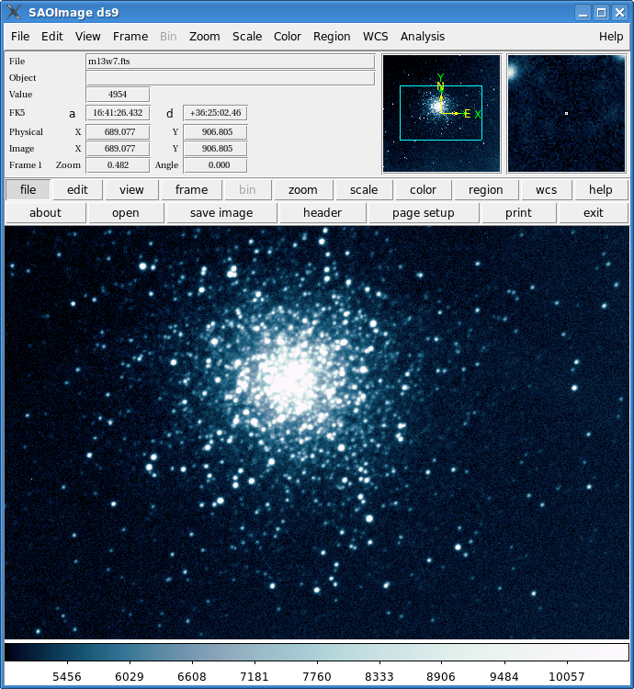Select the 'wcs' buttonbar category
The width and height of the screenshot is (634, 689).
pos(546,190)
